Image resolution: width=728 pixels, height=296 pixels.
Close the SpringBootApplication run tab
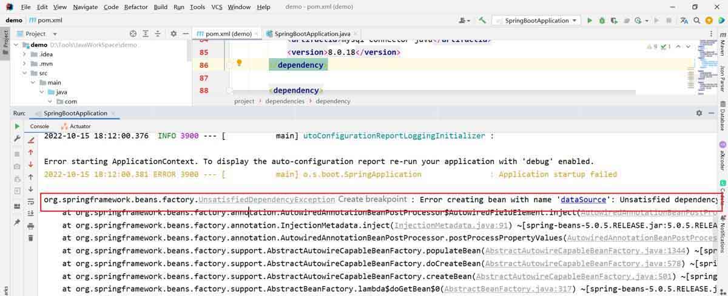click(114, 113)
